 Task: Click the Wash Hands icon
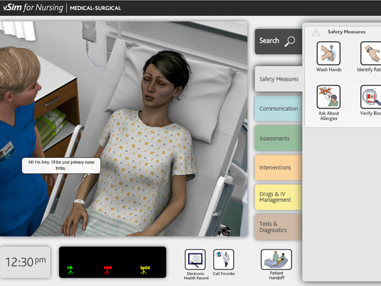(x=328, y=53)
